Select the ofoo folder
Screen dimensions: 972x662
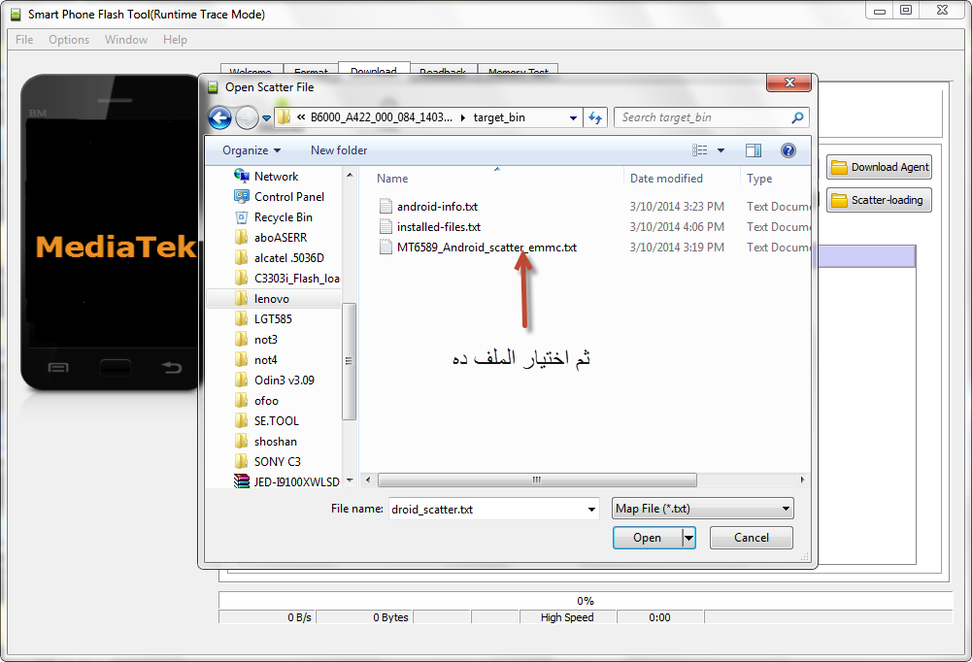click(x=258, y=401)
